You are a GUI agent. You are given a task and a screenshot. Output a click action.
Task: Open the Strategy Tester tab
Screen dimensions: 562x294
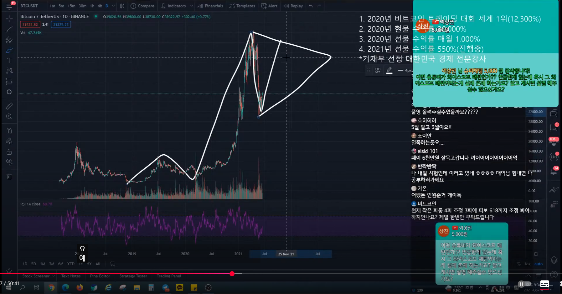pyautogui.click(x=133, y=276)
